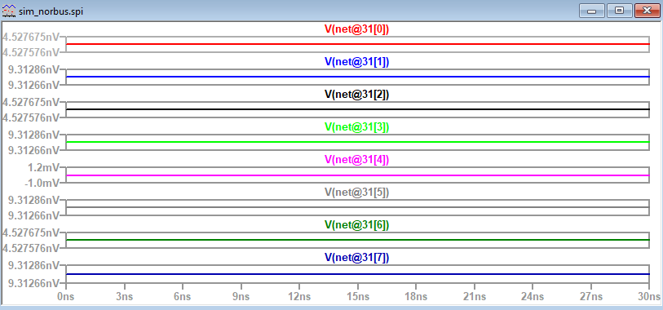
Task: Click the 6ns time axis label
Action: 182,297
